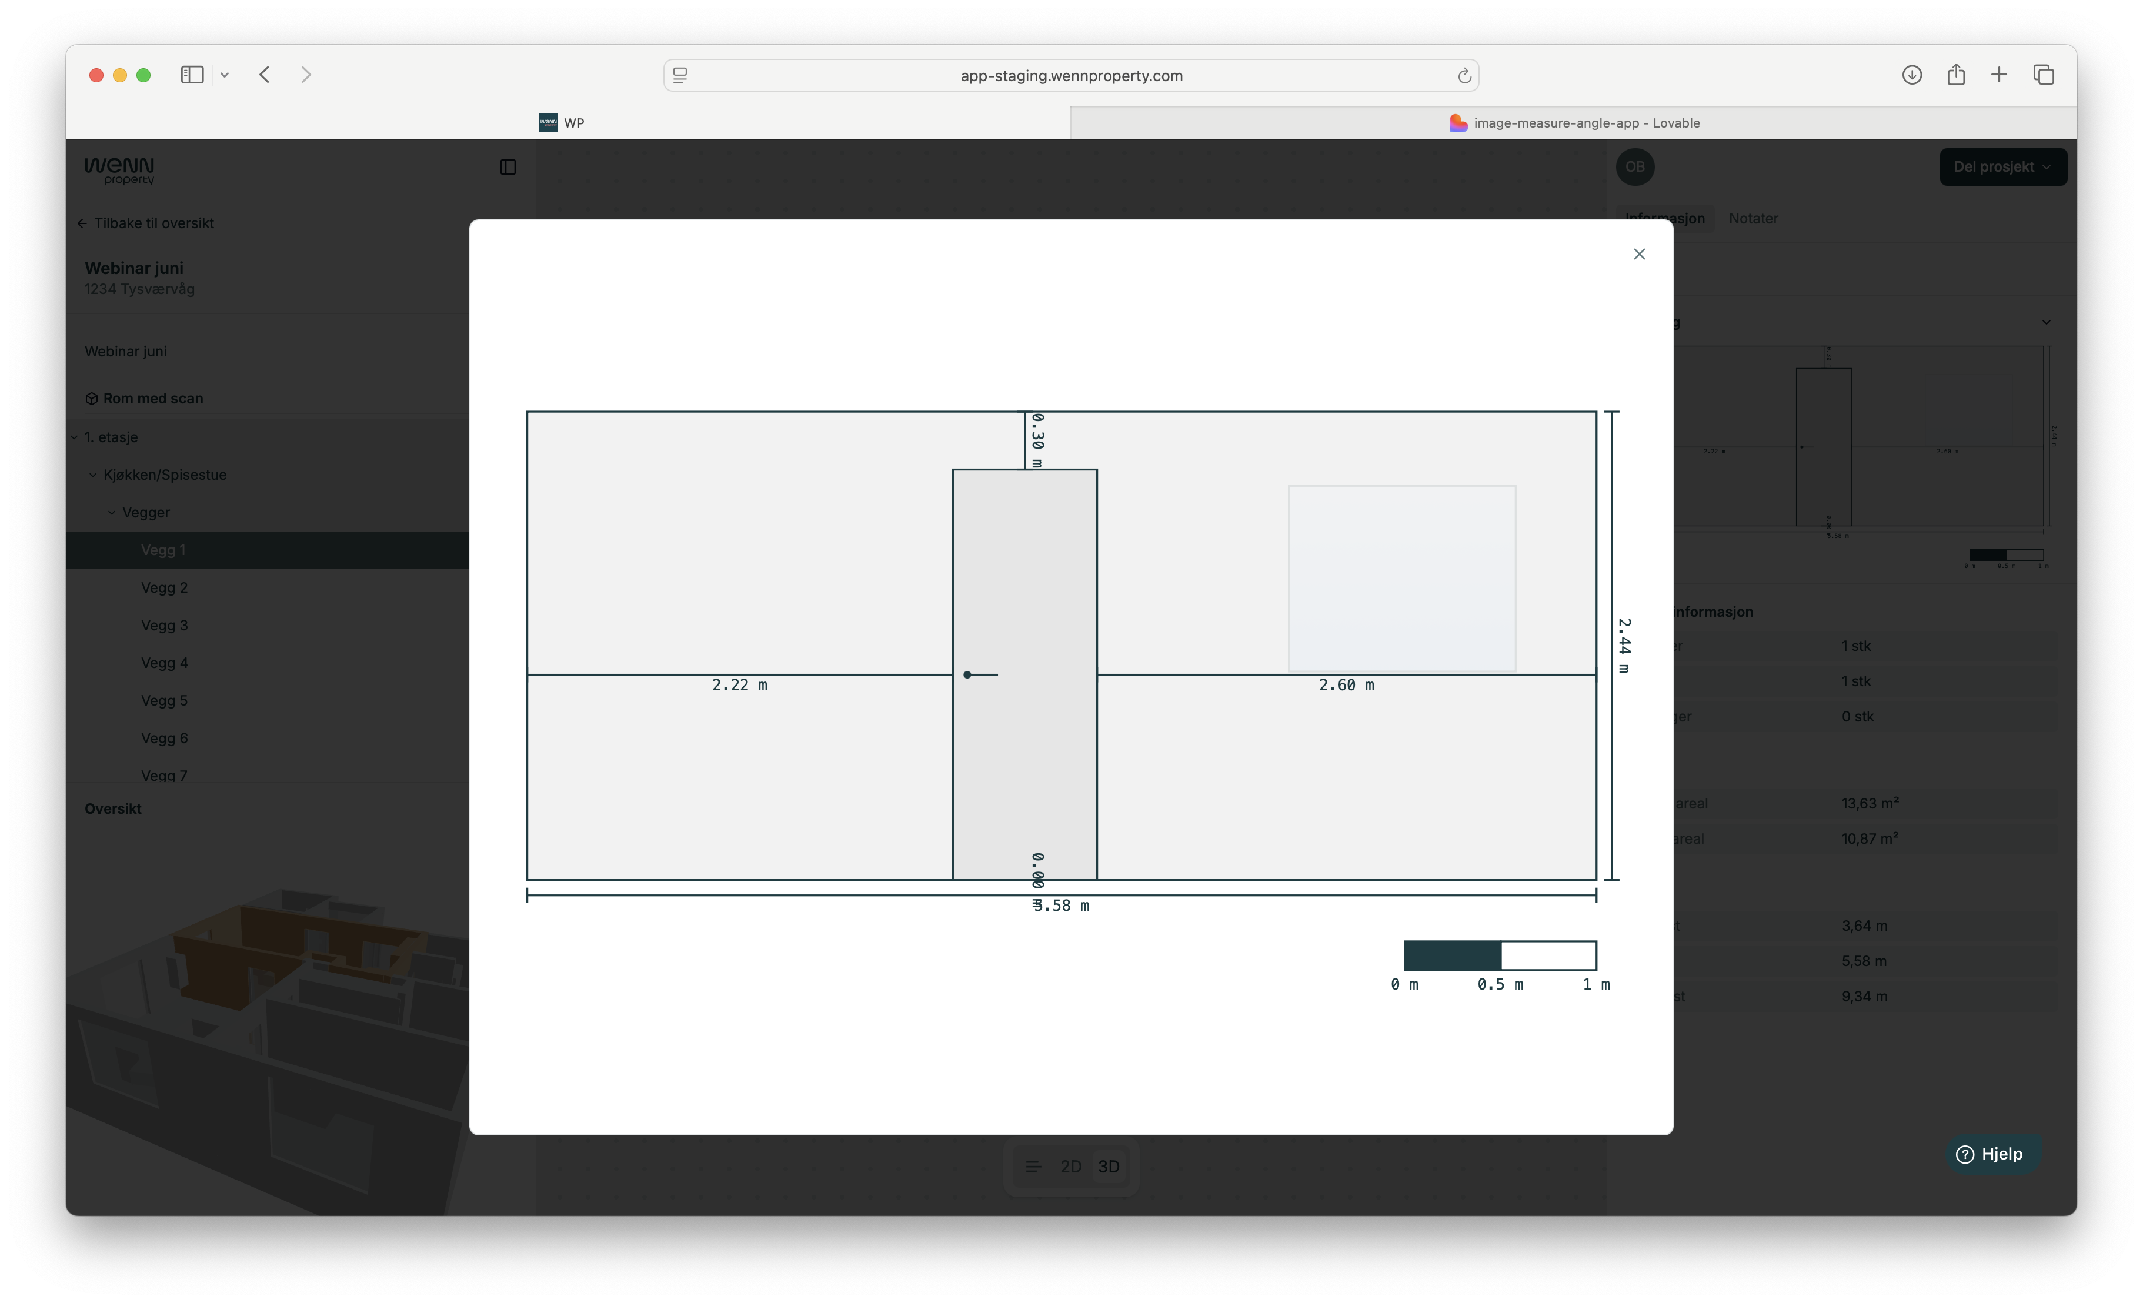Open the Del prosjekt dropdown

coord(2002,167)
